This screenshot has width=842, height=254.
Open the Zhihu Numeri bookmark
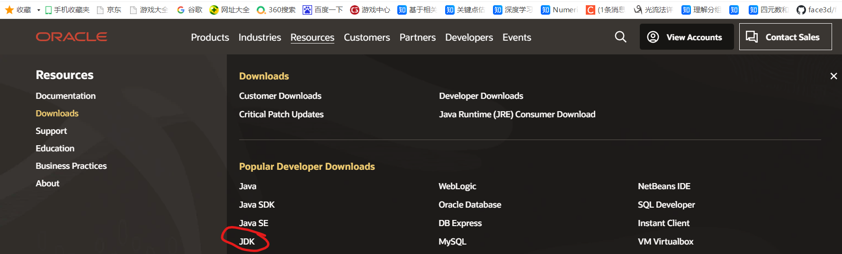[560, 10]
